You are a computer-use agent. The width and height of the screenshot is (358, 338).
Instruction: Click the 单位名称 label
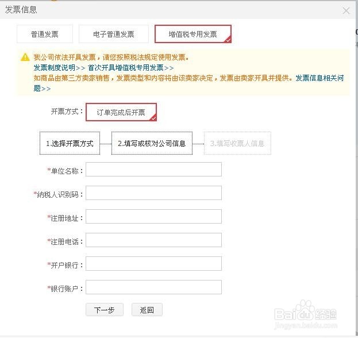tap(65, 171)
